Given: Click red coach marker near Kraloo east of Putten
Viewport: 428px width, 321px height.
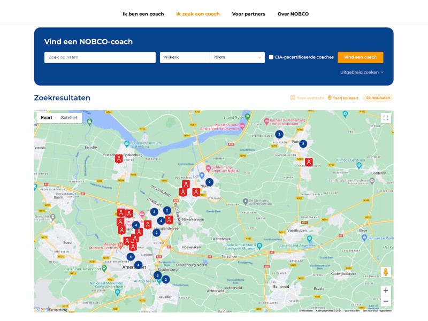Looking at the screenshot, I should click(309, 162).
